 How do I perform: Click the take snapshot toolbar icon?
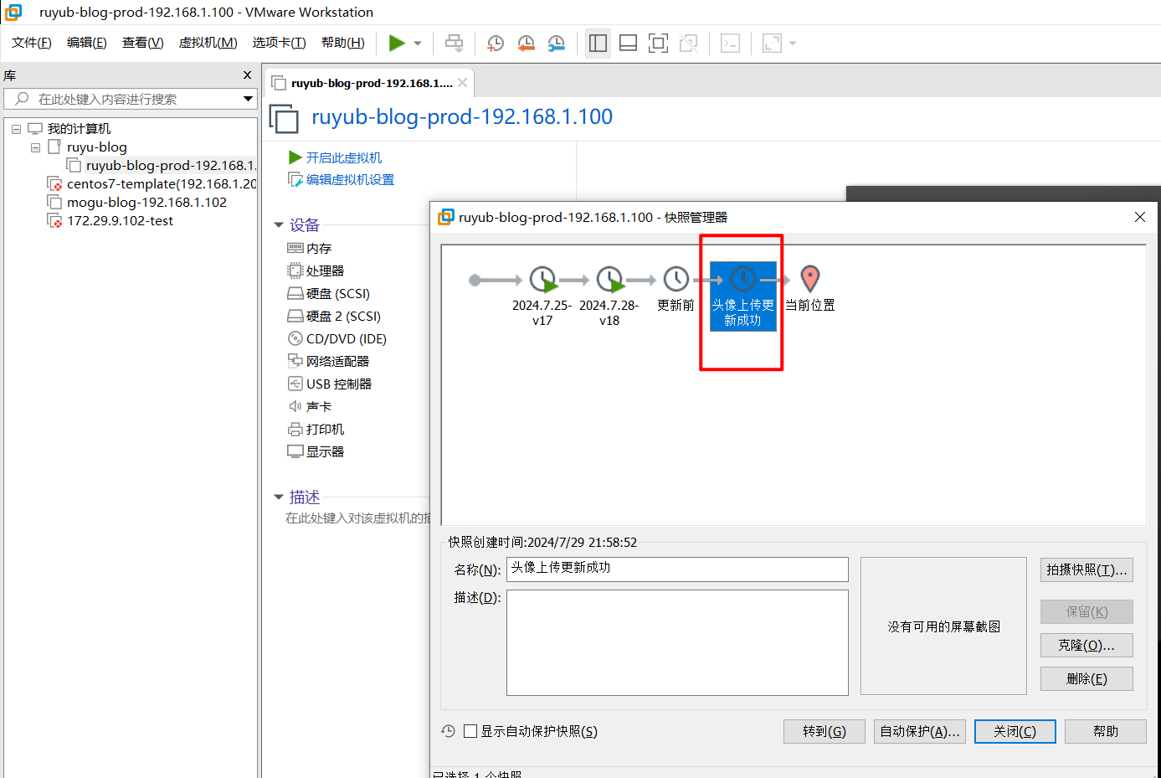click(x=496, y=43)
